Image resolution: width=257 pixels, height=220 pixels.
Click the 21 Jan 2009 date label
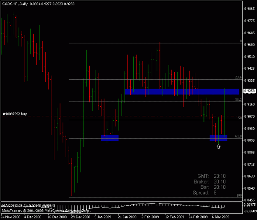pyautogui.click(x=127, y=217)
